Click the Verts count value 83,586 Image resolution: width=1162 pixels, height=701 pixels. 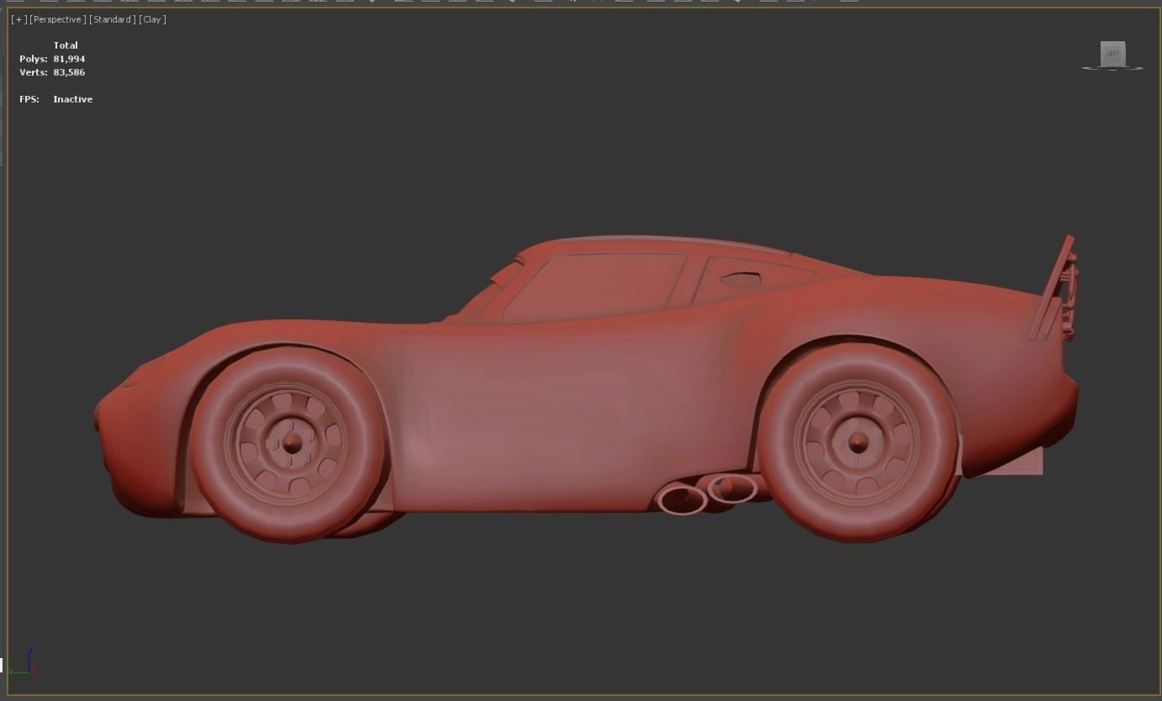coord(69,72)
